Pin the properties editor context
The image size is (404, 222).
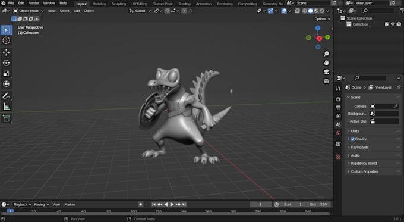coord(398,87)
